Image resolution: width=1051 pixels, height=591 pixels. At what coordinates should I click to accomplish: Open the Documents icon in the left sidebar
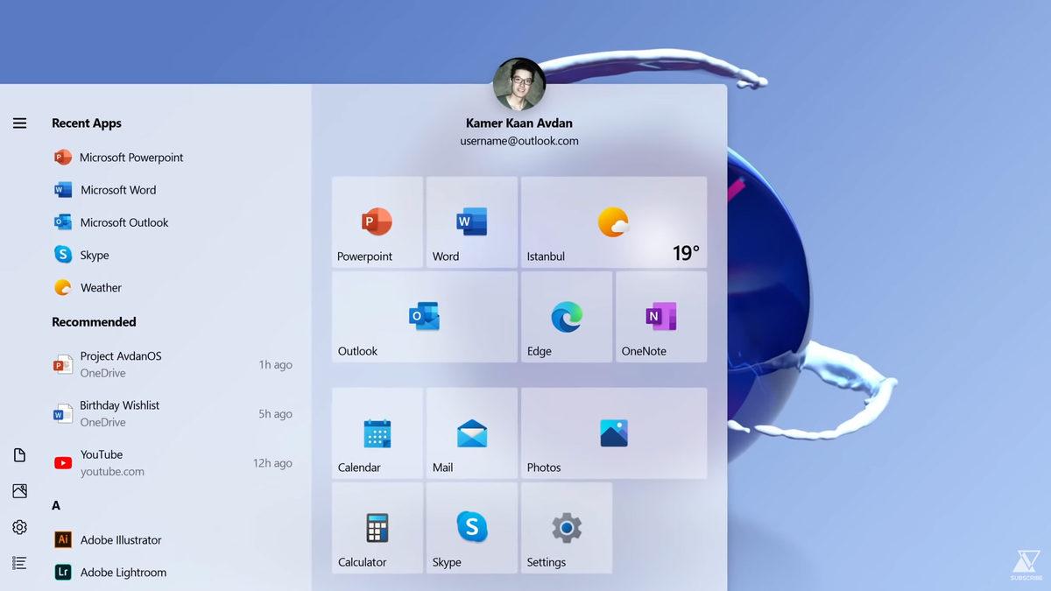point(19,454)
